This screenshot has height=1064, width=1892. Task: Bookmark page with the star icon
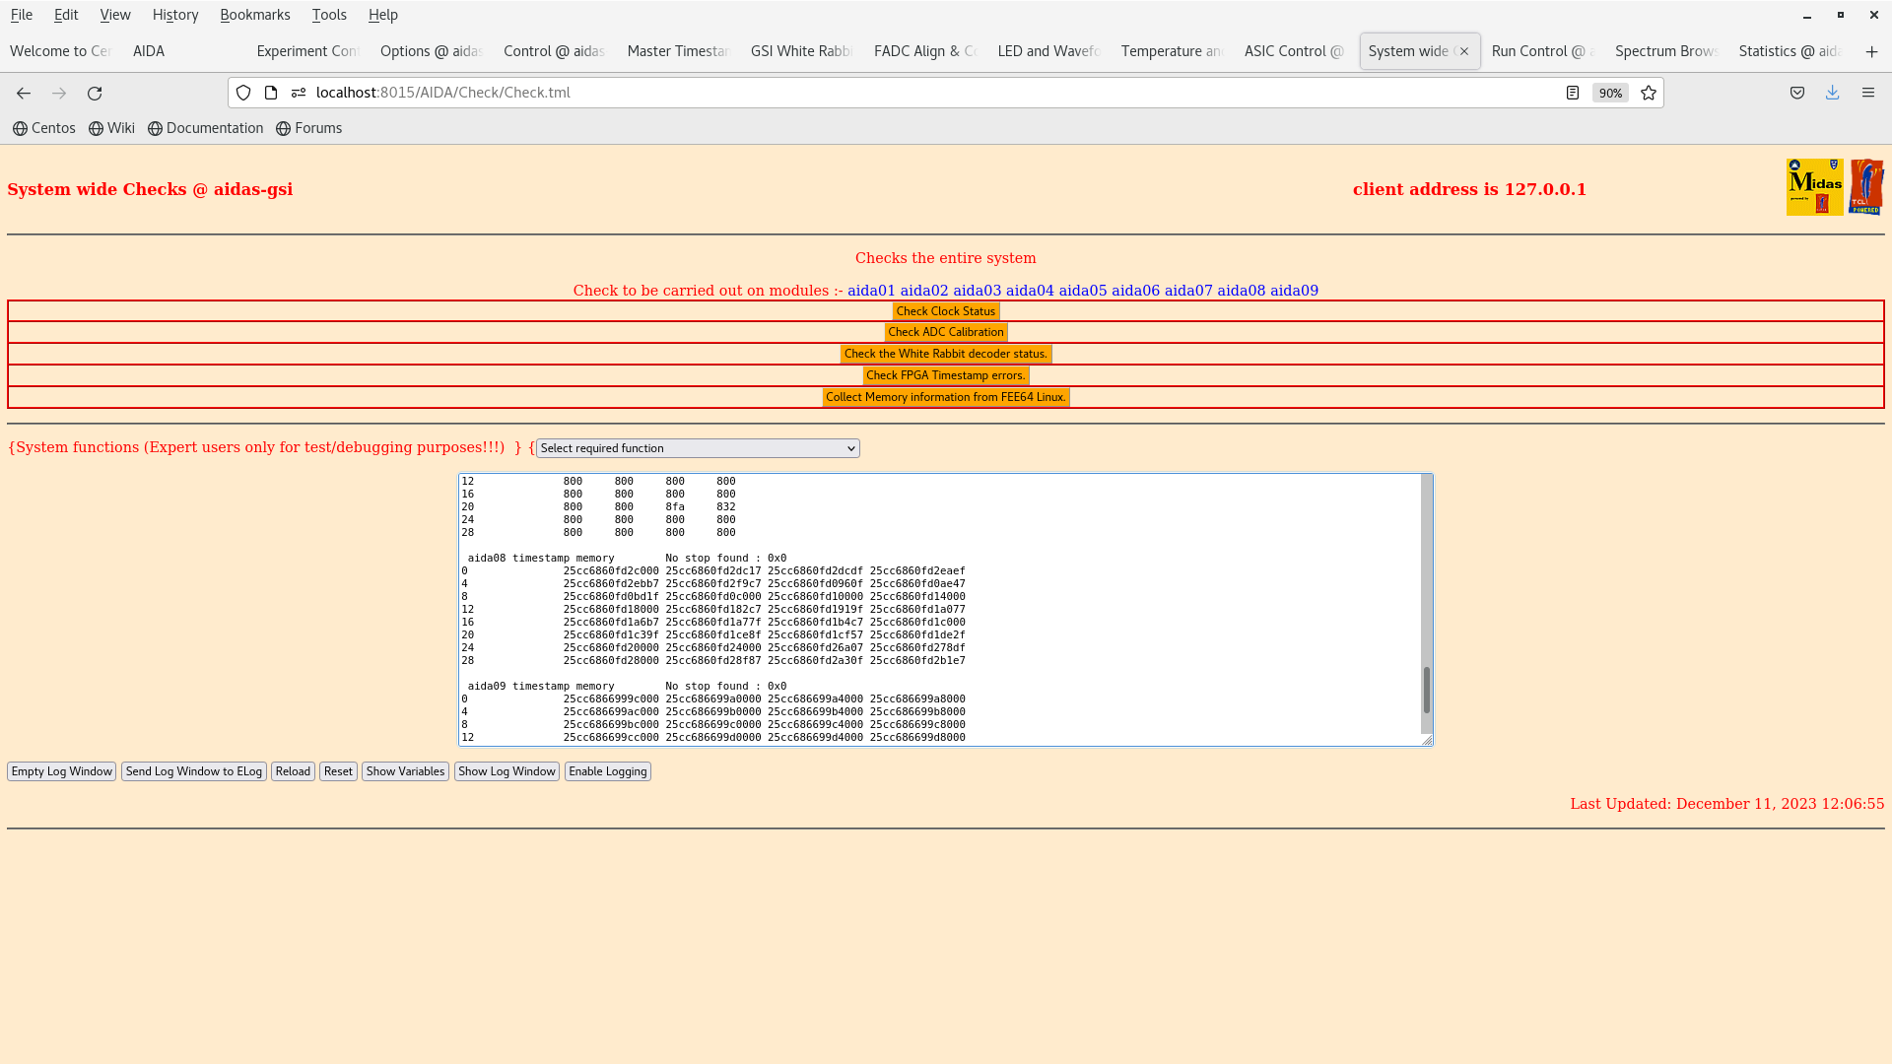point(1649,93)
